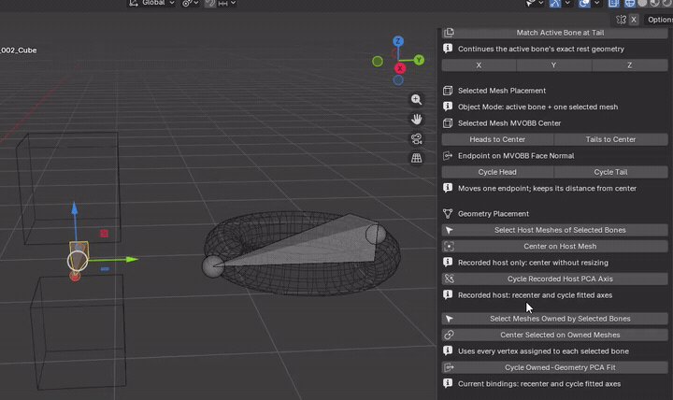
Task: Toggle the camera view icon
Action: 416,138
